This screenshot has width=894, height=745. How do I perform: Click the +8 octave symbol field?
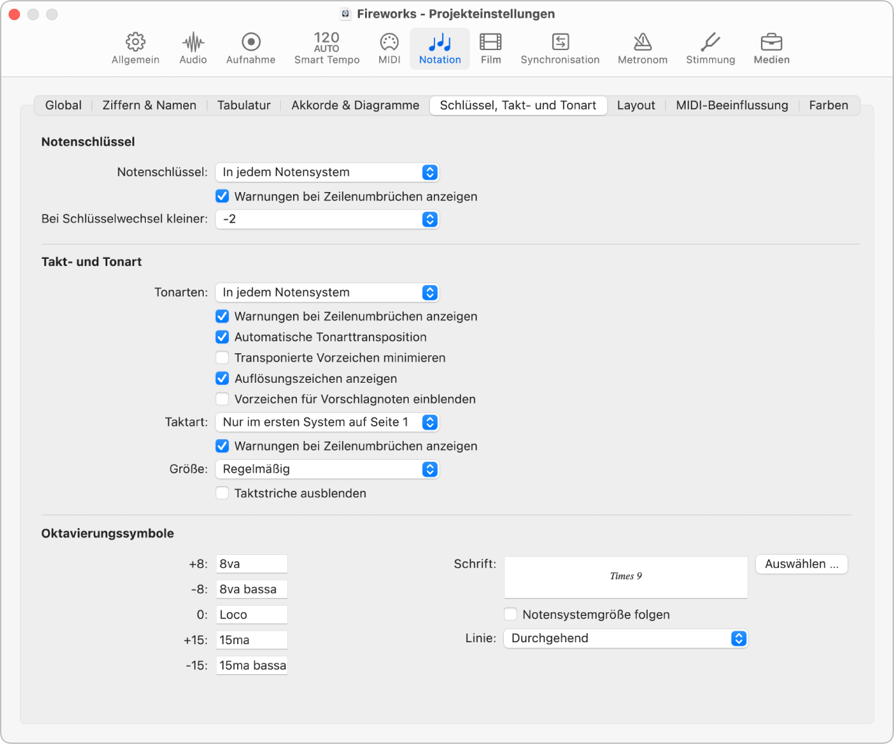point(252,564)
